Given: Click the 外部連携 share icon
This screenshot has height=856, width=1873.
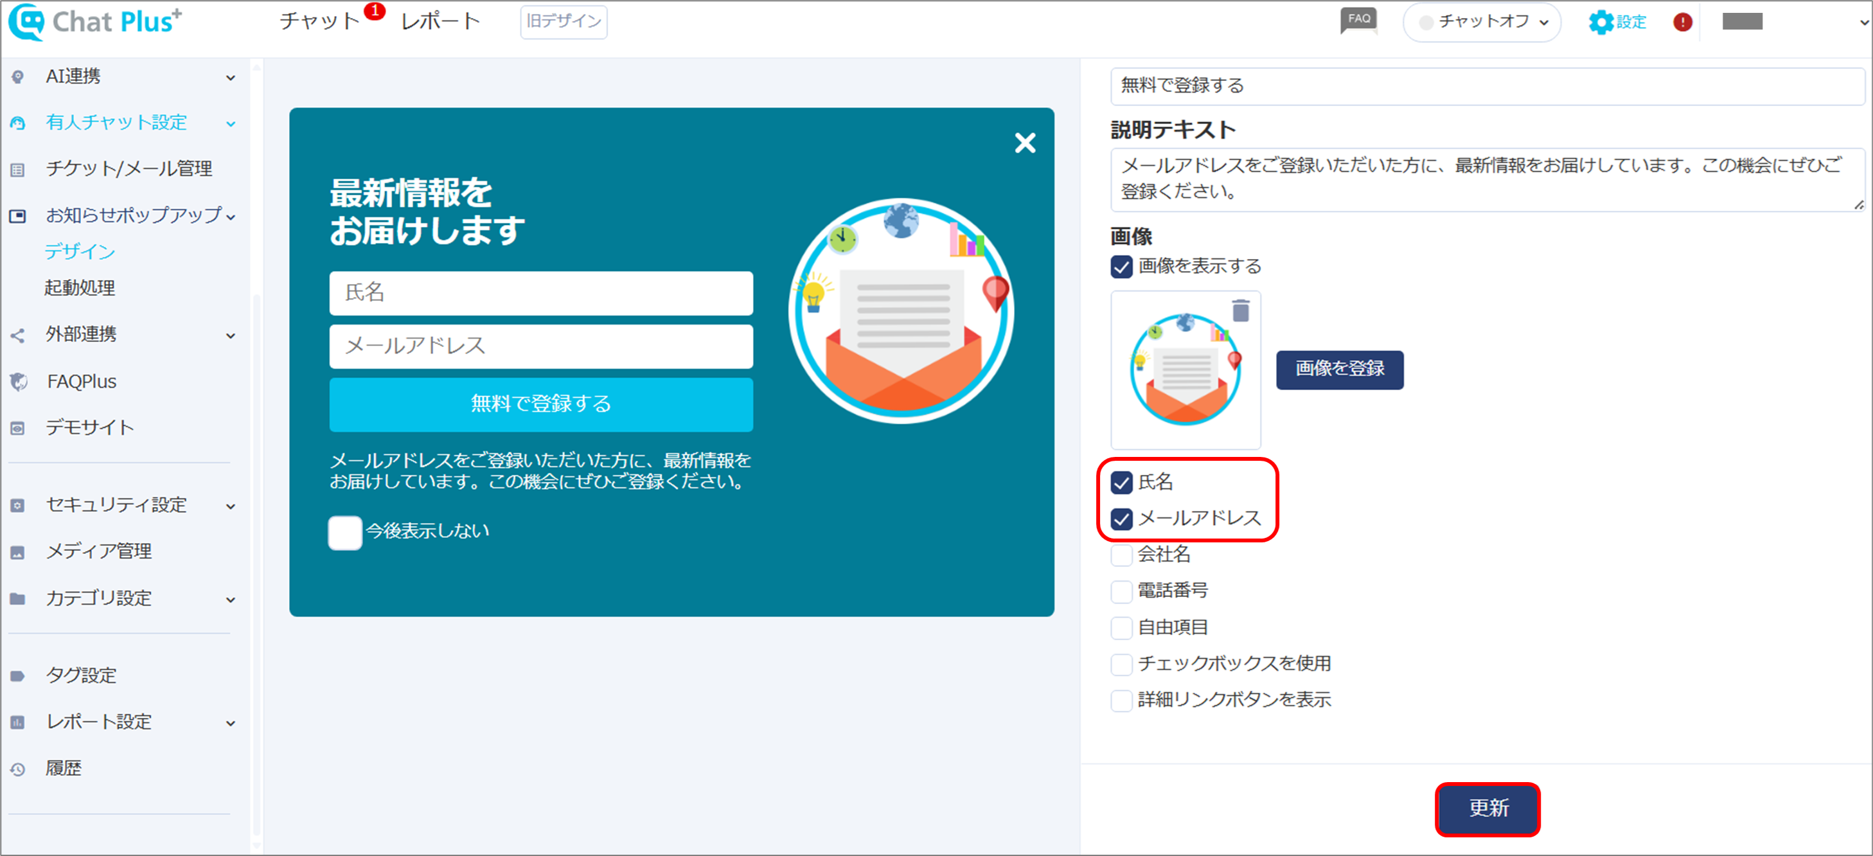Looking at the screenshot, I should [x=18, y=335].
